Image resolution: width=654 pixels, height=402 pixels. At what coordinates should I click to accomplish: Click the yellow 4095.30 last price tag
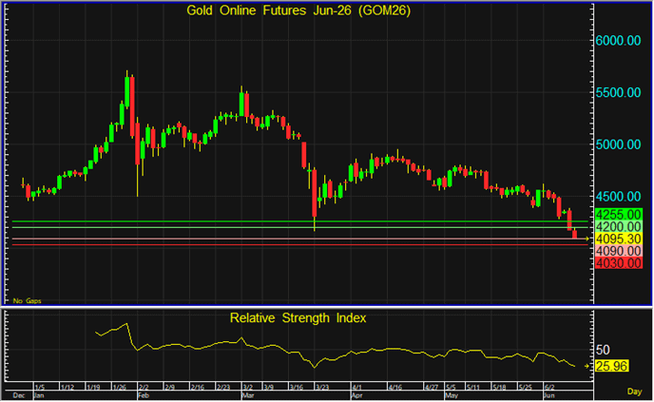click(619, 239)
